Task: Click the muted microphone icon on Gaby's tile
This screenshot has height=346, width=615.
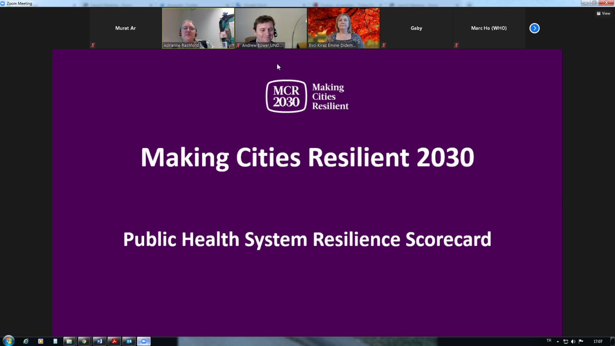Action: click(x=384, y=45)
